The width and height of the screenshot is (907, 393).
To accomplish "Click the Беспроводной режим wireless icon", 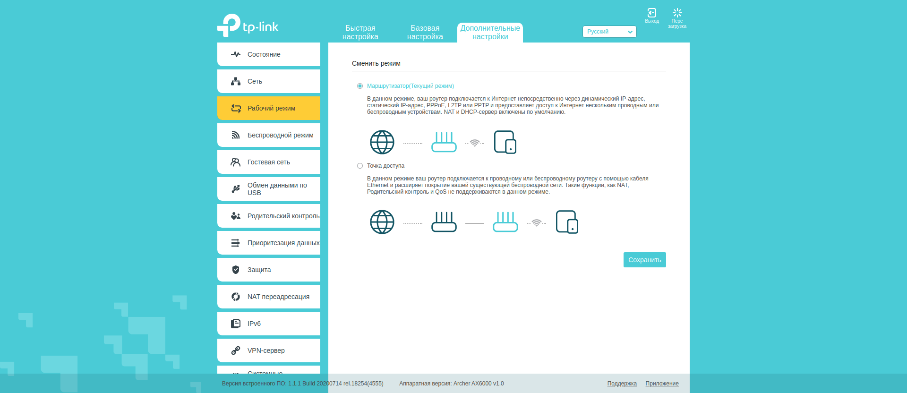I will coord(236,135).
